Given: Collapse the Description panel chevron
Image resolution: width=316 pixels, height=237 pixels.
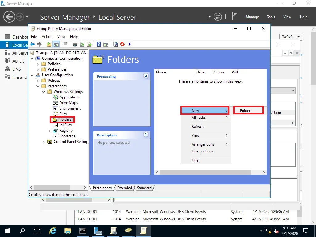Looking at the screenshot, I should pos(146,135).
